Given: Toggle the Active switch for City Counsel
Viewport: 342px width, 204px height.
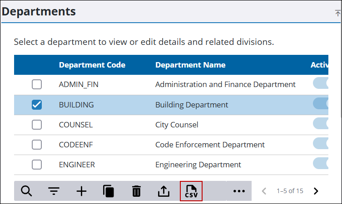Looking at the screenshot, I should click(321, 123).
